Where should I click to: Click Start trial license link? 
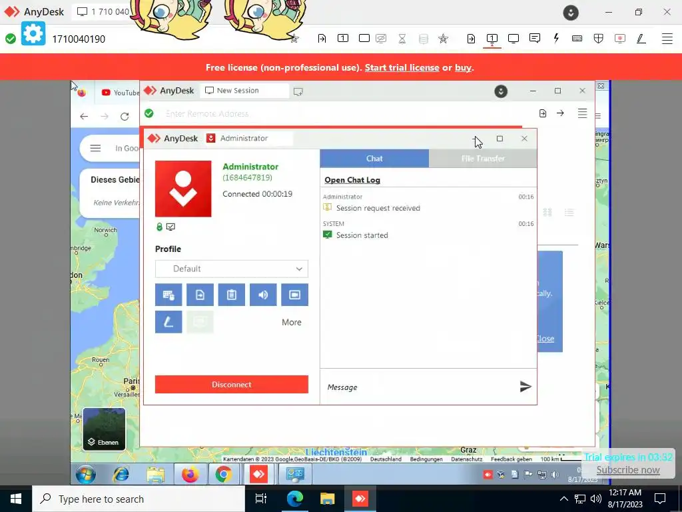tap(402, 67)
